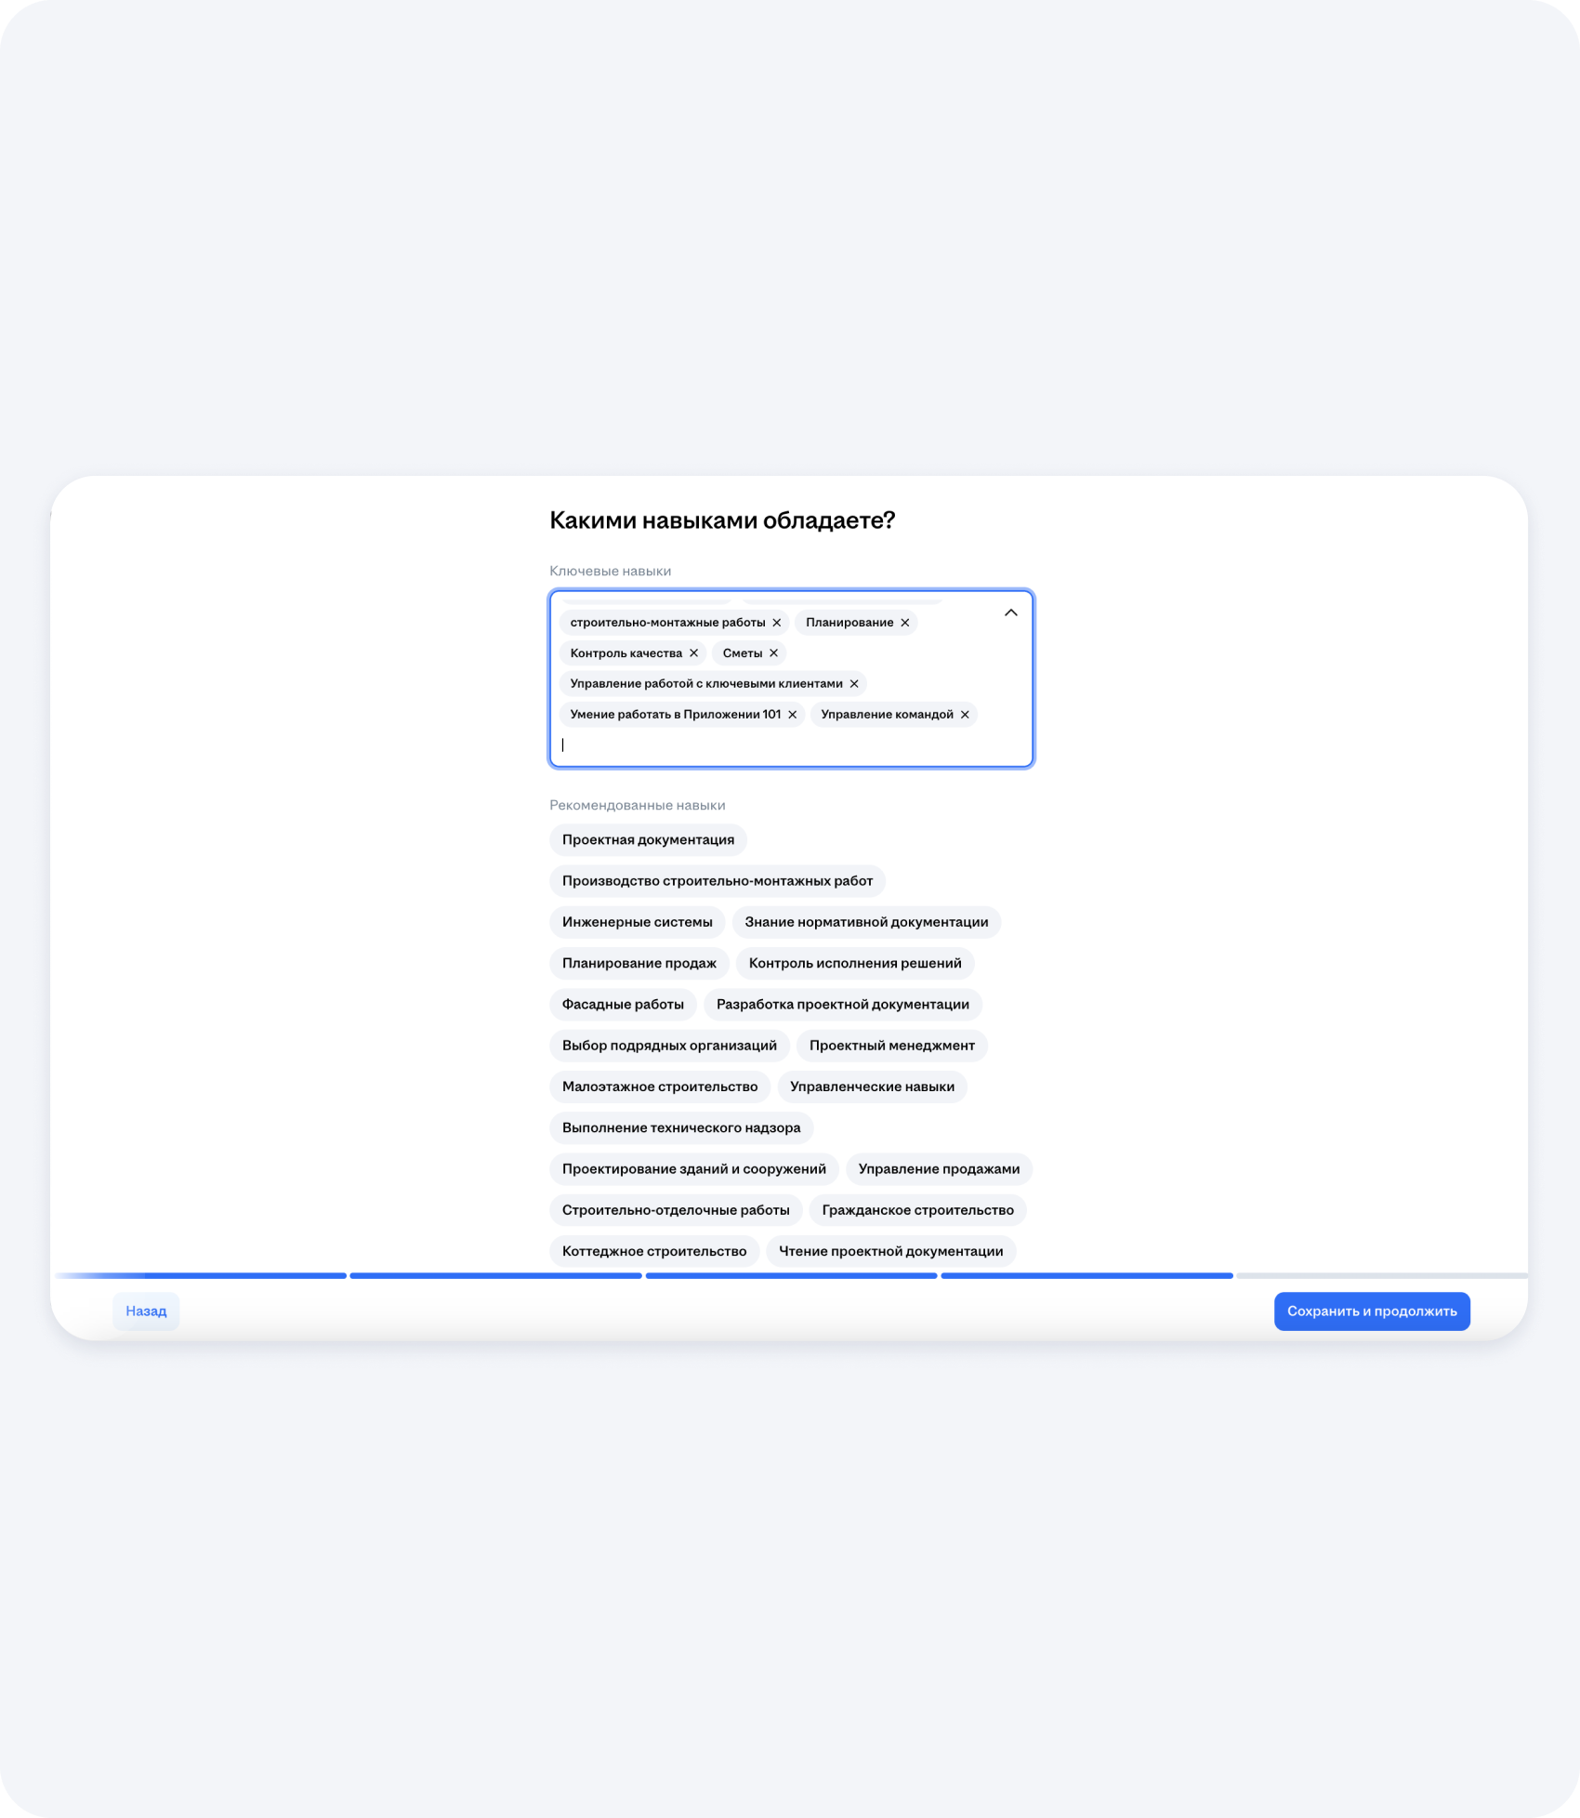Select Инженерные системы recommended skill
Screen dimensions: 1580x1818
tap(637, 922)
